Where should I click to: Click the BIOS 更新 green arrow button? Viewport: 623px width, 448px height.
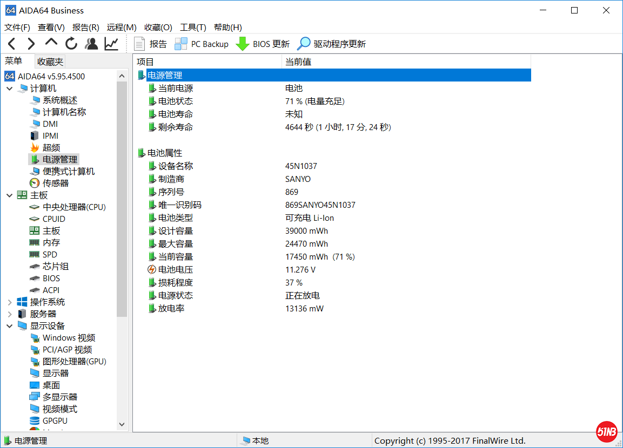(x=263, y=44)
